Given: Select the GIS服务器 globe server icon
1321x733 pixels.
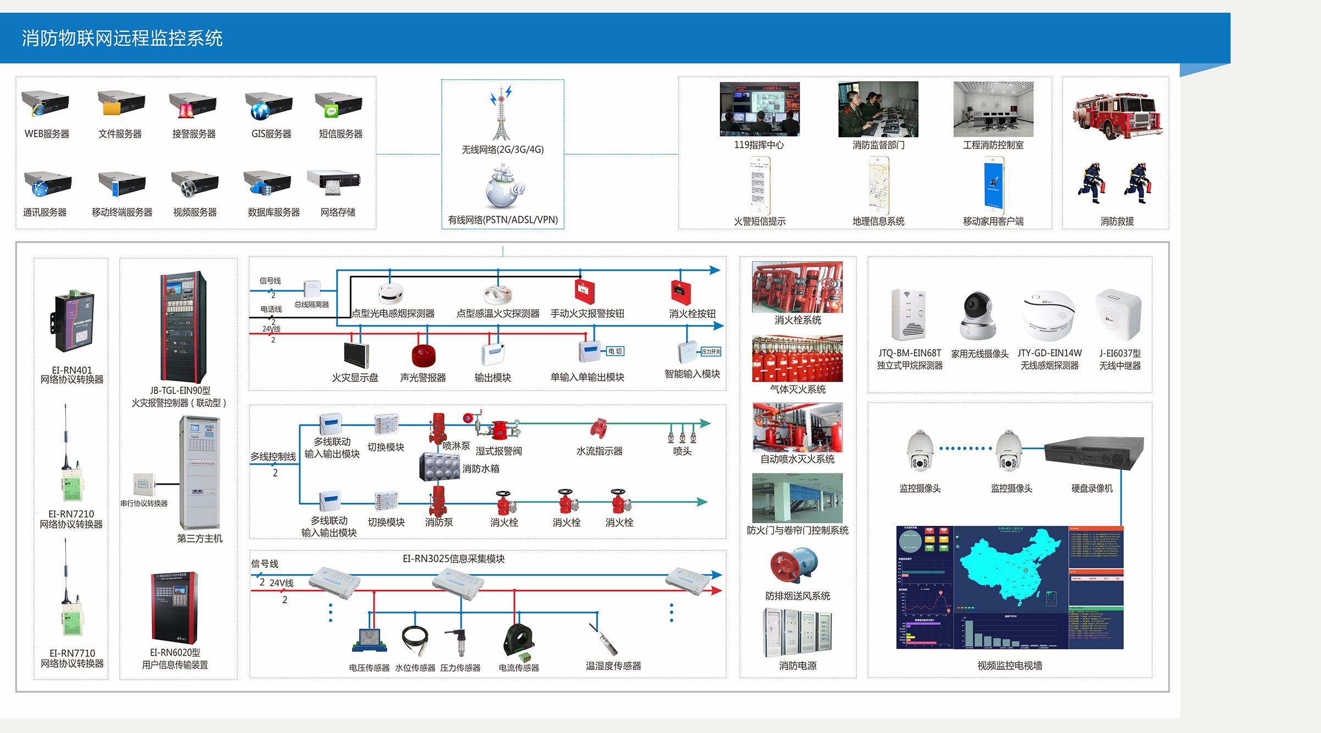Looking at the screenshot, I should [269, 106].
